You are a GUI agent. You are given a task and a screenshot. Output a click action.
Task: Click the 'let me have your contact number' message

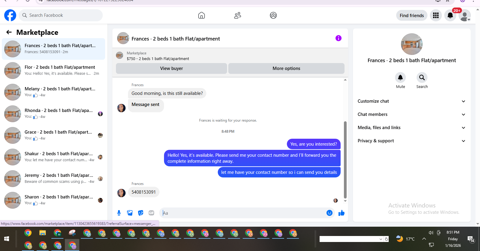click(x=279, y=172)
